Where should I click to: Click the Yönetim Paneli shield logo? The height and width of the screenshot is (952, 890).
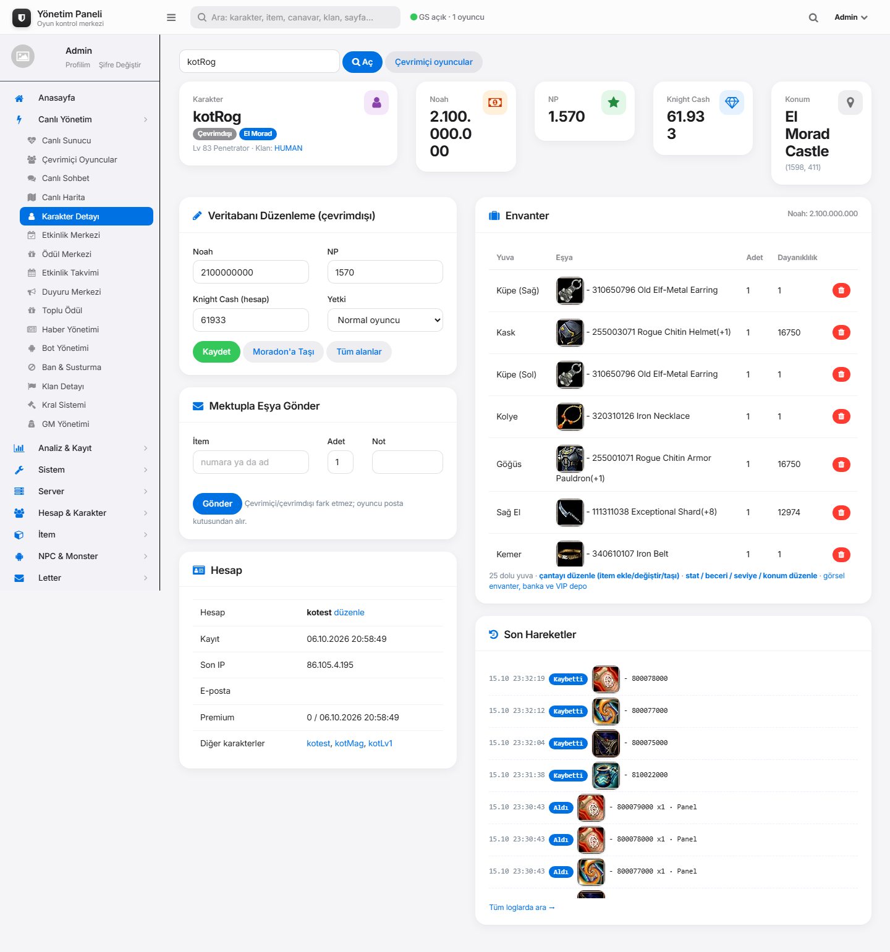pyautogui.click(x=22, y=18)
